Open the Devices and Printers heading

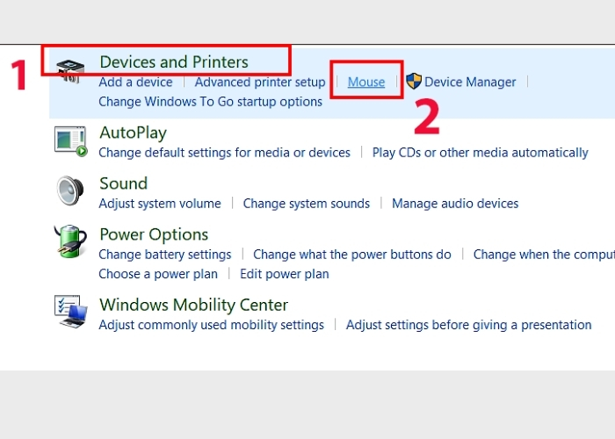[x=174, y=61]
